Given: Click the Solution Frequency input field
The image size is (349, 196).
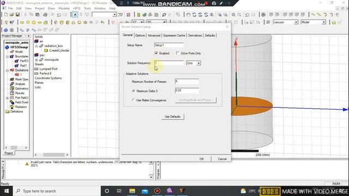Looking at the screenshot, I should [169, 63].
